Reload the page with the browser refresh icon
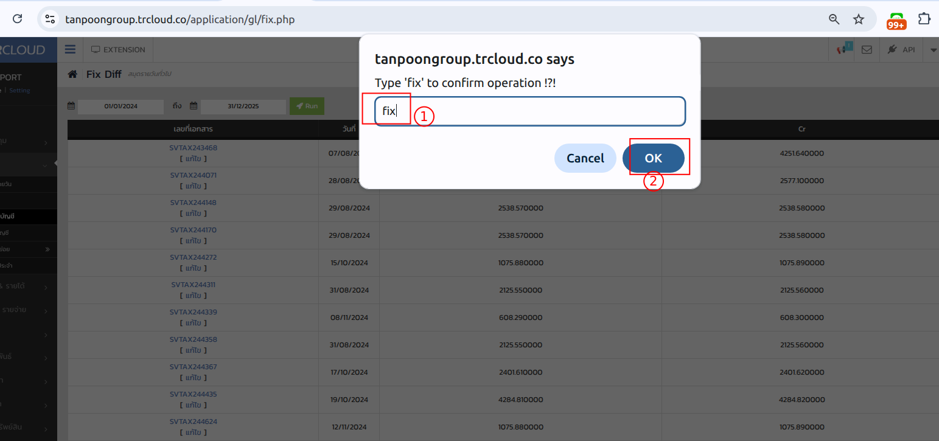This screenshot has height=441, width=939. click(18, 19)
